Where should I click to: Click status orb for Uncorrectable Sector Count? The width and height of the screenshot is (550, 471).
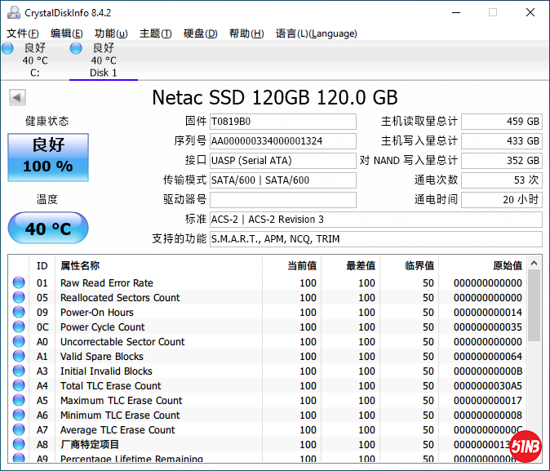click(19, 342)
